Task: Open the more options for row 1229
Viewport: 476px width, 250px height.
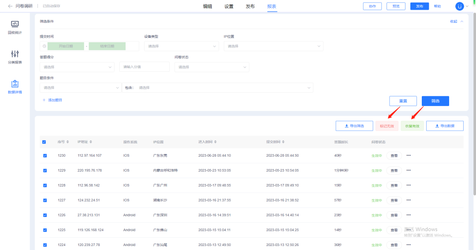Action: point(409,170)
